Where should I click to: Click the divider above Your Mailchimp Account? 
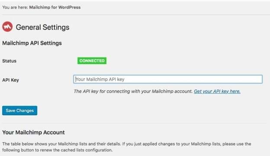click(134, 123)
